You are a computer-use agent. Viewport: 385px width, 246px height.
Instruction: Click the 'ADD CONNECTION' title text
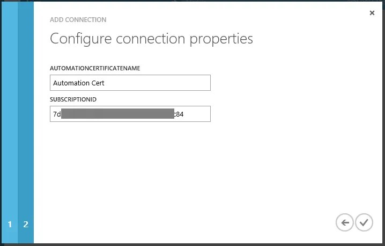point(78,20)
